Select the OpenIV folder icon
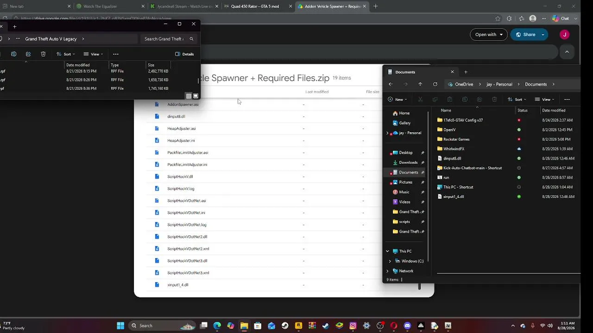The width and height of the screenshot is (593, 333). click(x=440, y=129)
